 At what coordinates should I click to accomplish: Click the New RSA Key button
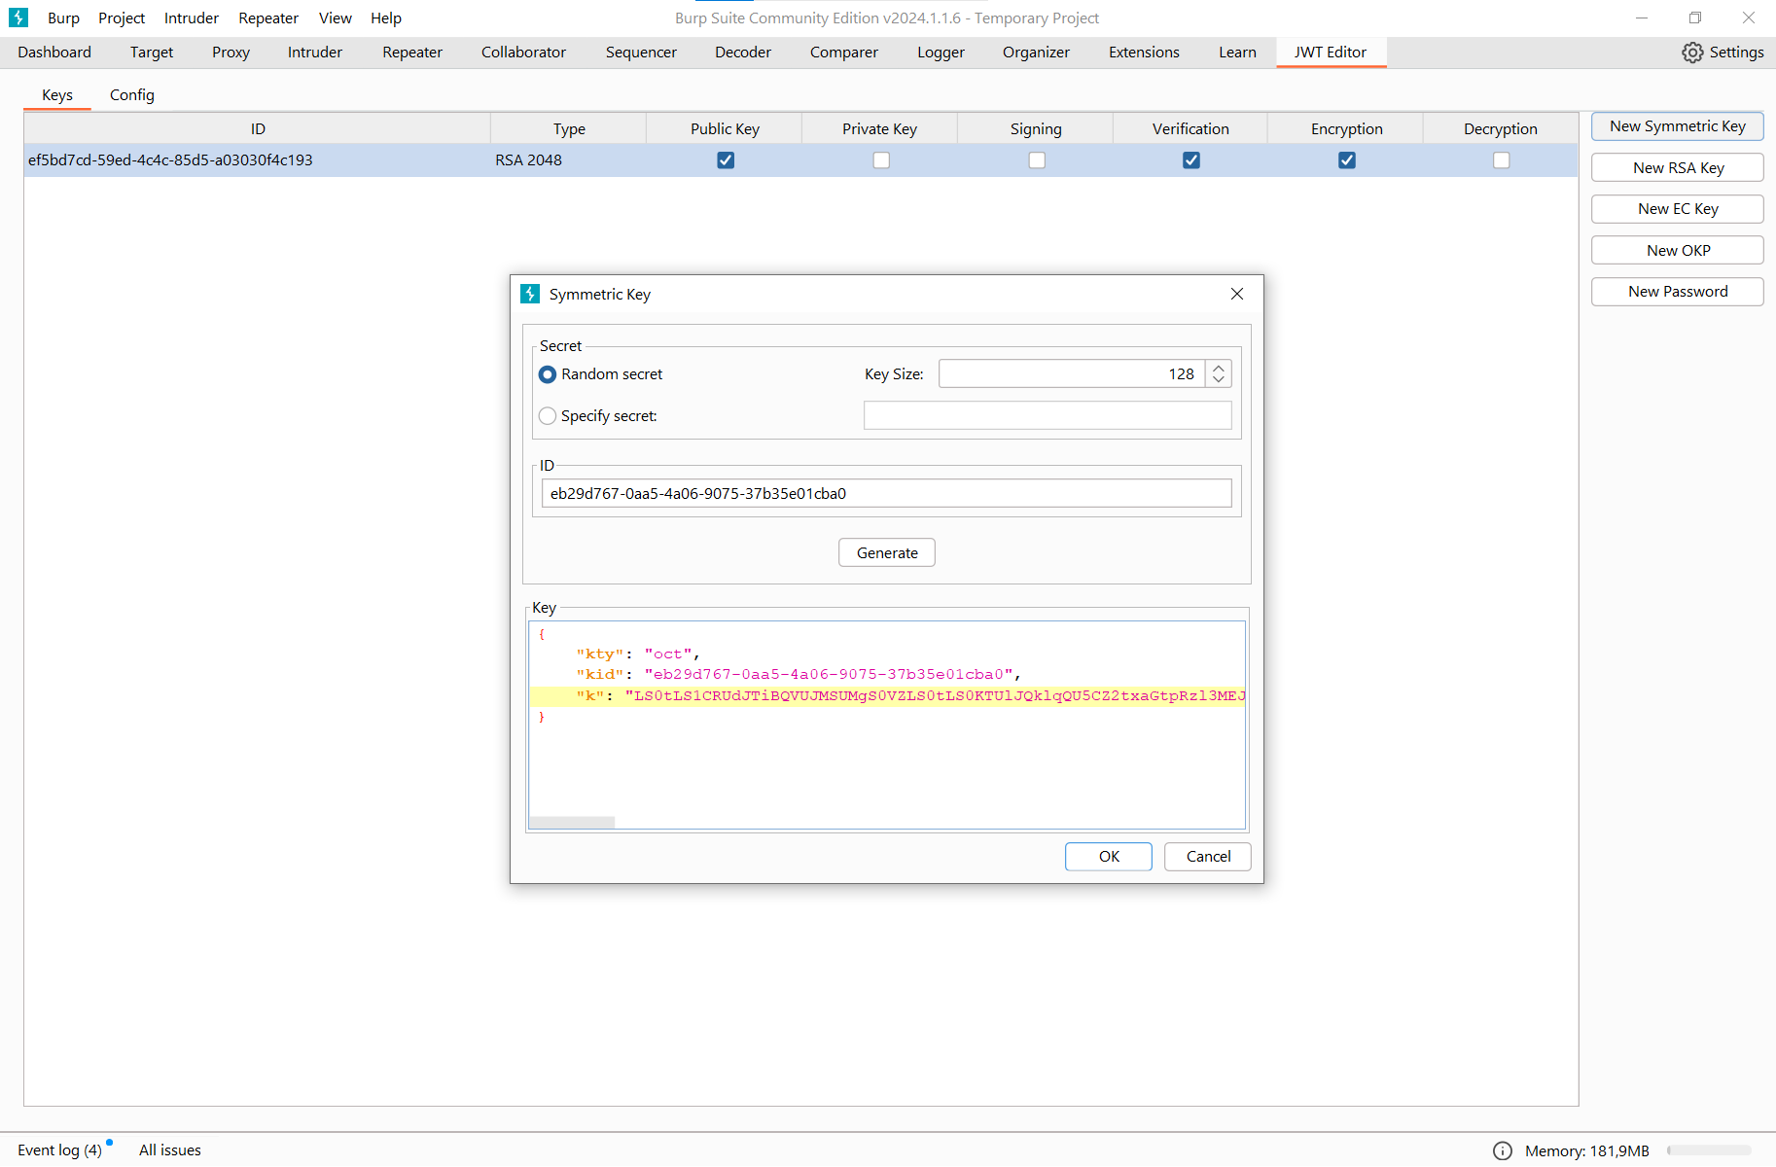[1677, 168]
